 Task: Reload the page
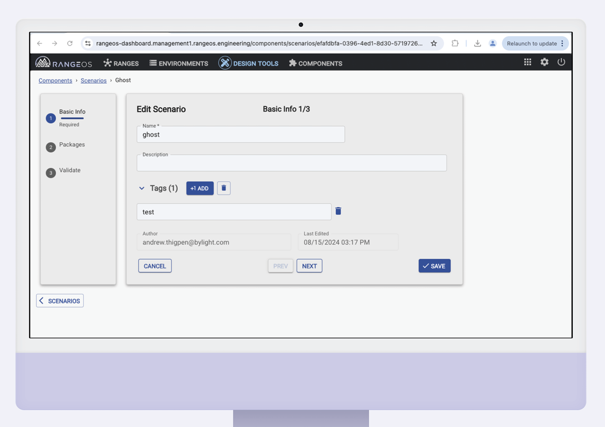(70, 43)
